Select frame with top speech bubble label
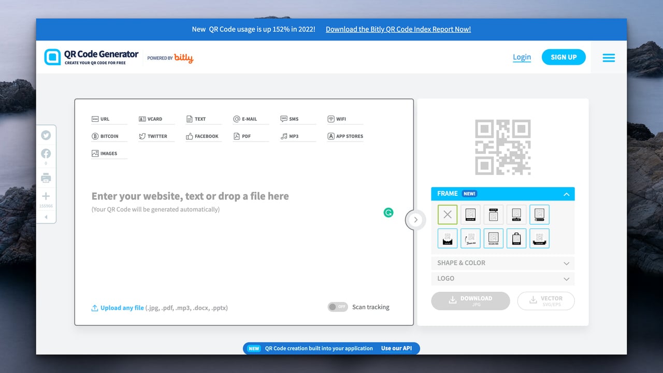The width and height of the screenshot is (663, 373). [x=493, y=214]
